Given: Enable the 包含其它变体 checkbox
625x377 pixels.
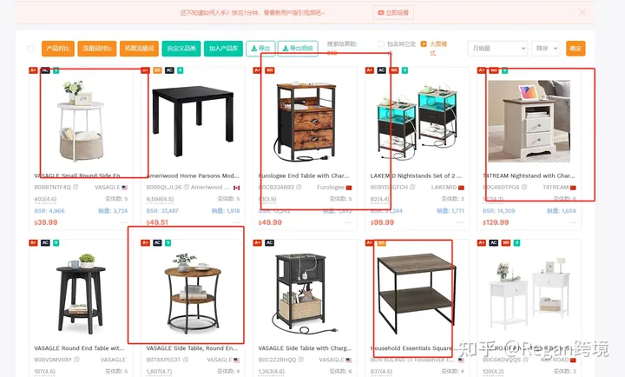Looking at the screenshot, I should click(x=381, y=44).
